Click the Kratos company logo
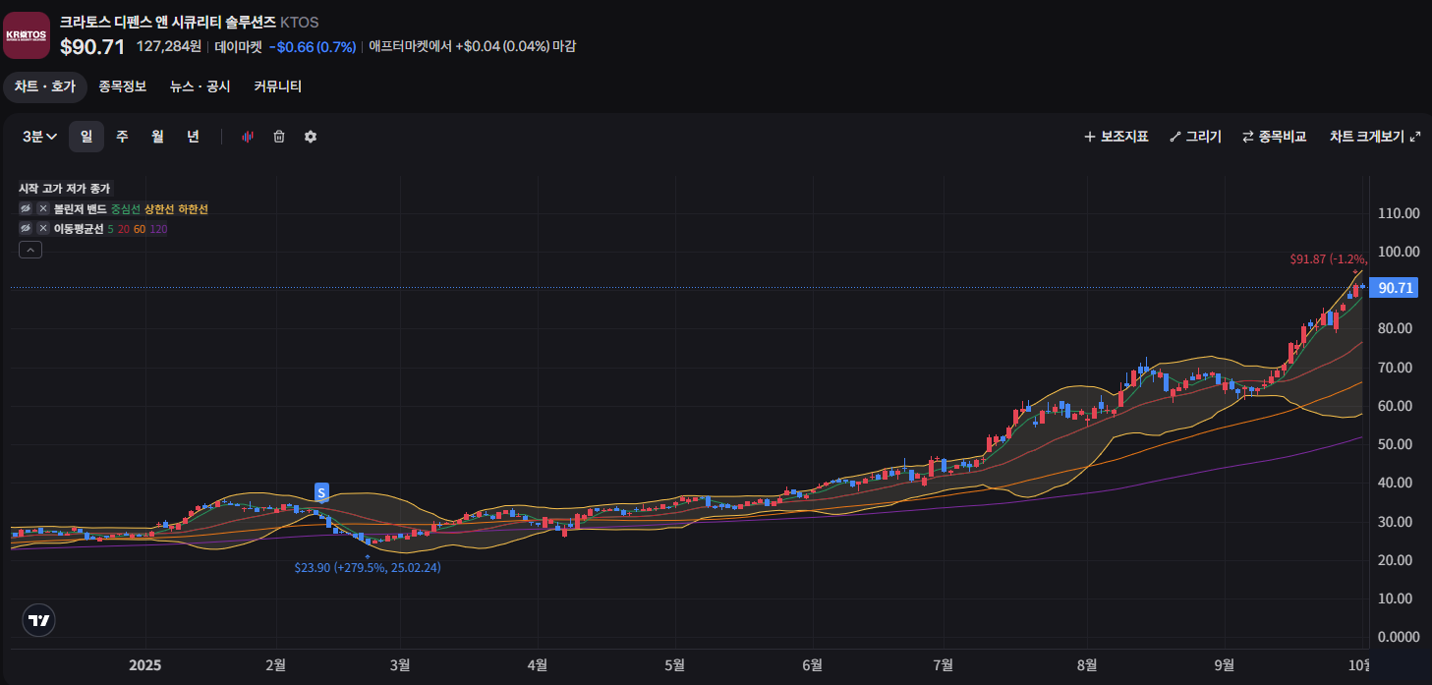Viewport: 1432px width, 685px height. (x=27, y=35)
